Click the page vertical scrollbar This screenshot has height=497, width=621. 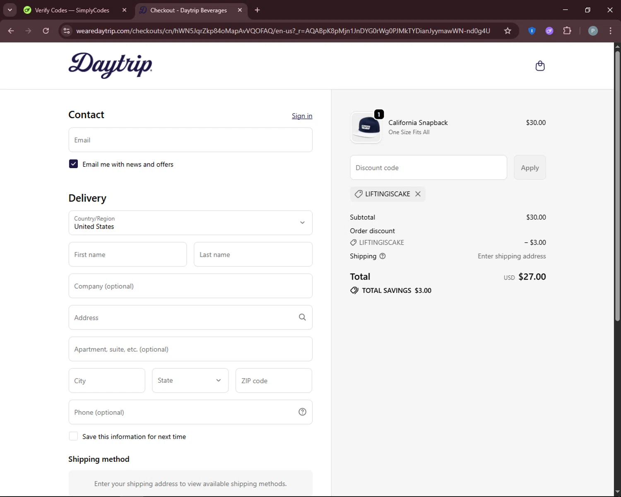[x=617, y=186]
